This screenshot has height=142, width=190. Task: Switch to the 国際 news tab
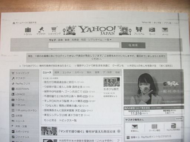click(97, 72)
